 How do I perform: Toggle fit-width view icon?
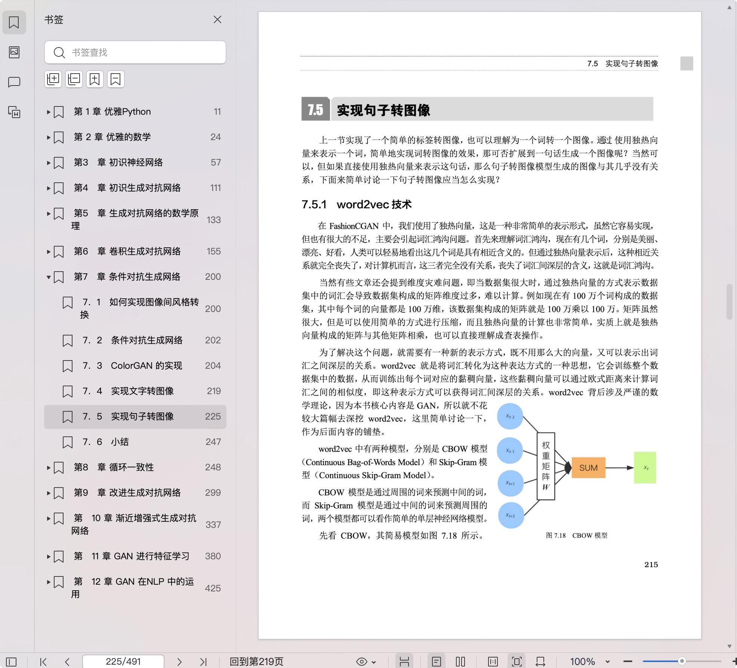404,662
